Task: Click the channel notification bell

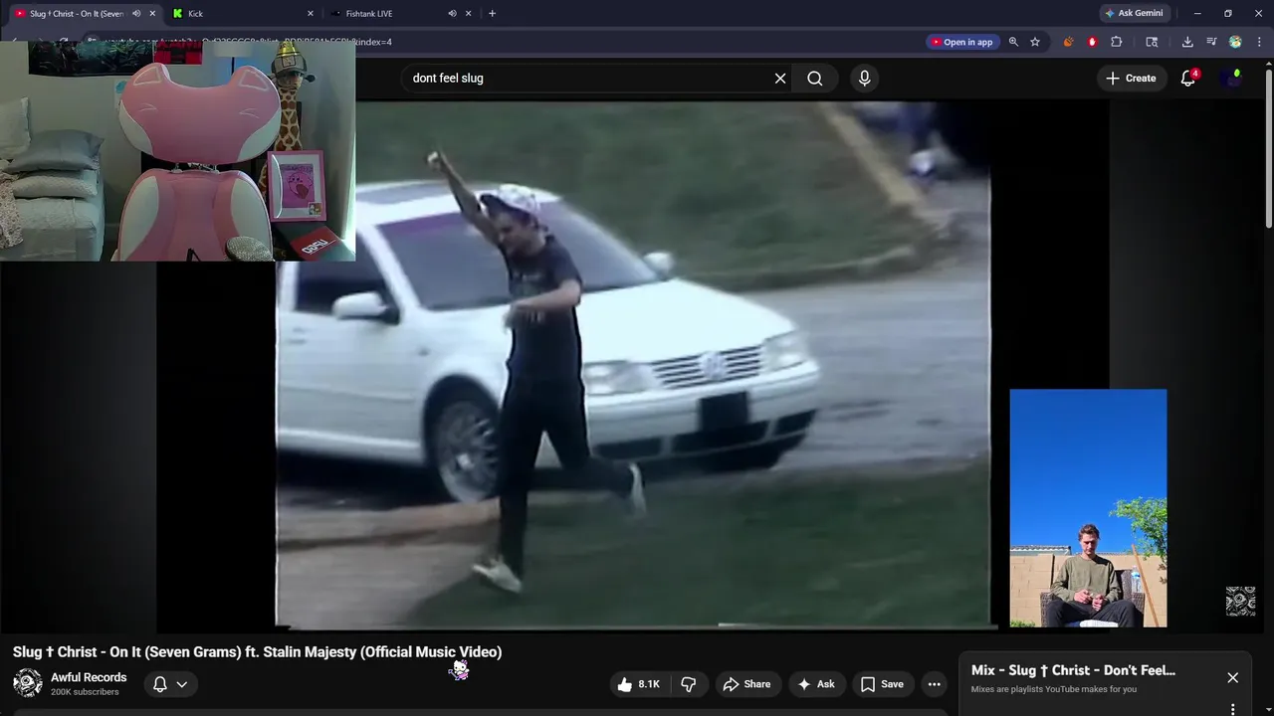Action: tap(159, 684)
